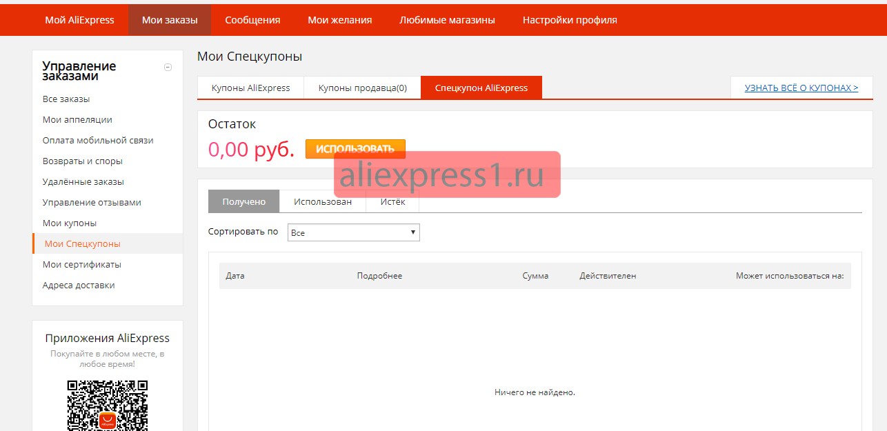Click the Дата column header
The image size is (887, 431).
point(235,276)
